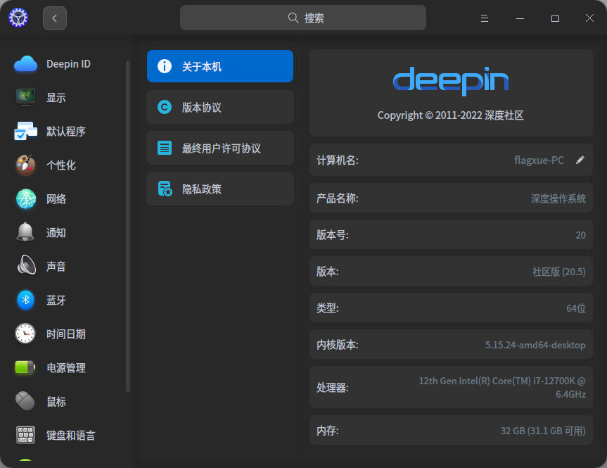The height and width of the screenshot is (468, 607).
Task: Select the Personalization (个性化) palette icon
Action: click(x=25, y=165)
